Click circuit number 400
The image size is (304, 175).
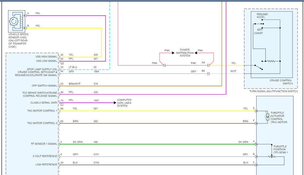[96, 55]
